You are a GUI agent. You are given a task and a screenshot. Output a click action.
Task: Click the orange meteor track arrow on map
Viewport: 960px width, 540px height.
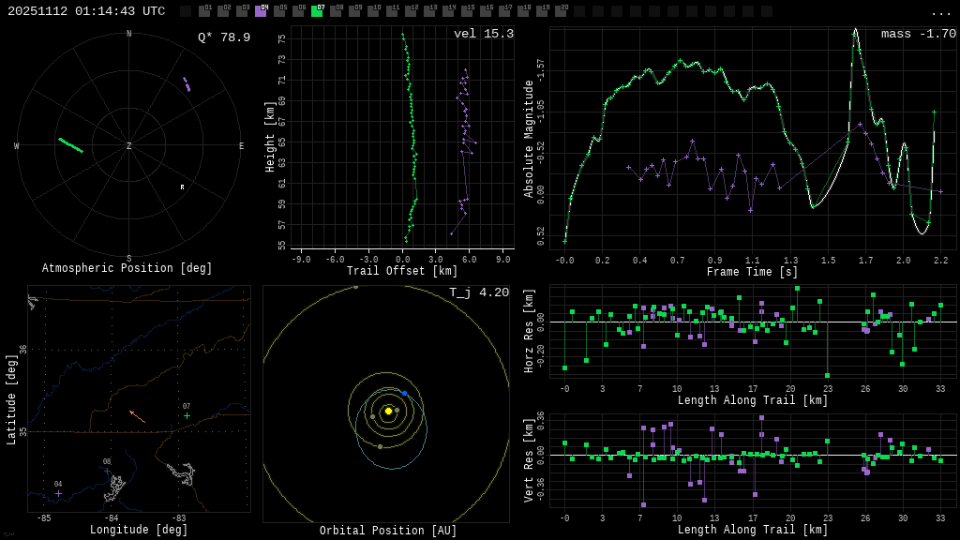click(137, 416)
